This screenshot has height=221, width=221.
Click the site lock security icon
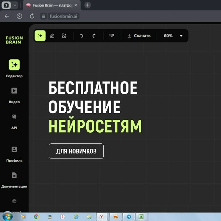point(44,16)
